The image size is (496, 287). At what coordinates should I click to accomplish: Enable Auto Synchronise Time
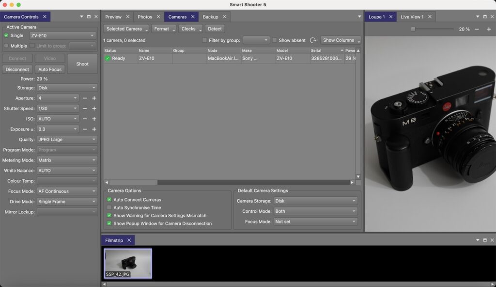[109, 207]
